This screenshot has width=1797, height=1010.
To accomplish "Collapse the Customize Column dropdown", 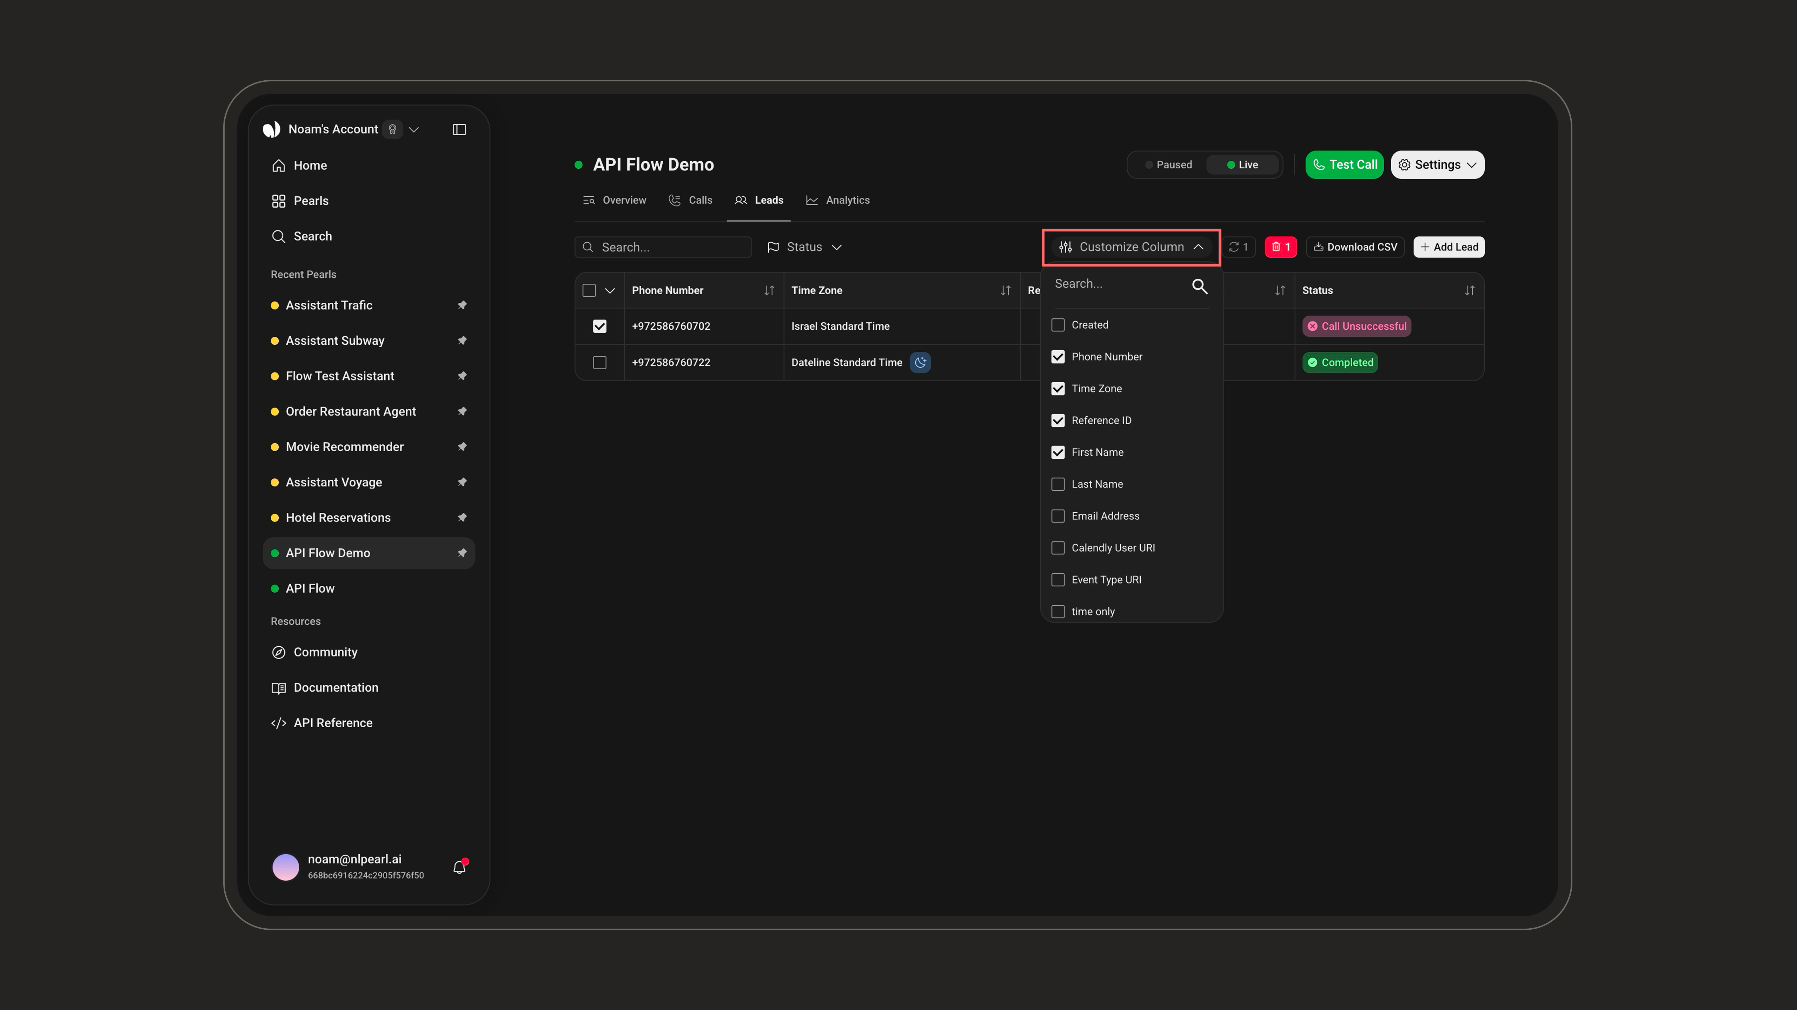I will [1131, 247].
